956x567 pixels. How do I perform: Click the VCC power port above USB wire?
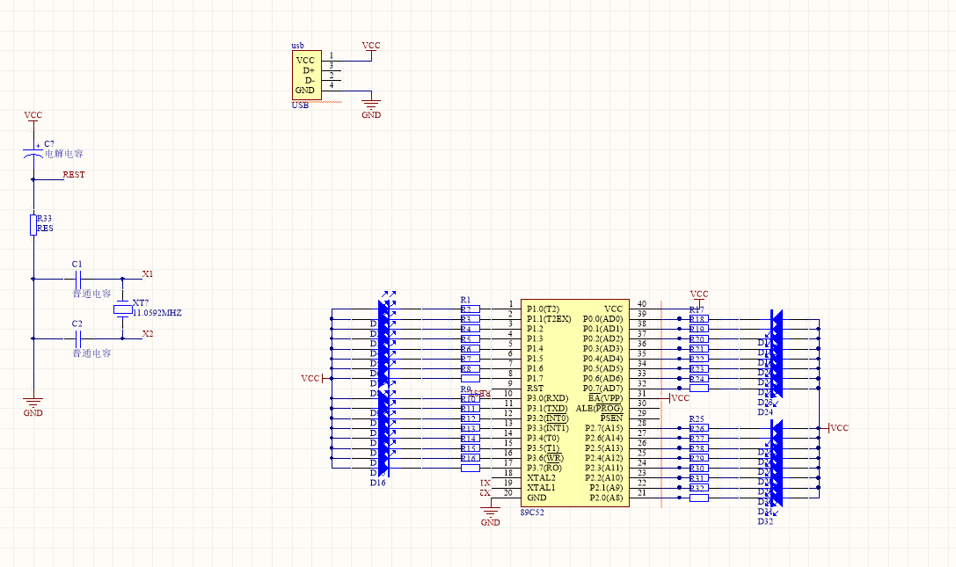[370, 48]
